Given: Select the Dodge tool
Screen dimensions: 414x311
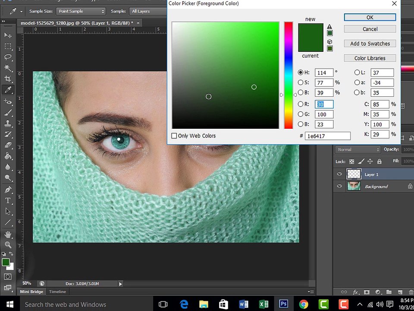Looking at the screenshot, I should (x=8, y=178).
